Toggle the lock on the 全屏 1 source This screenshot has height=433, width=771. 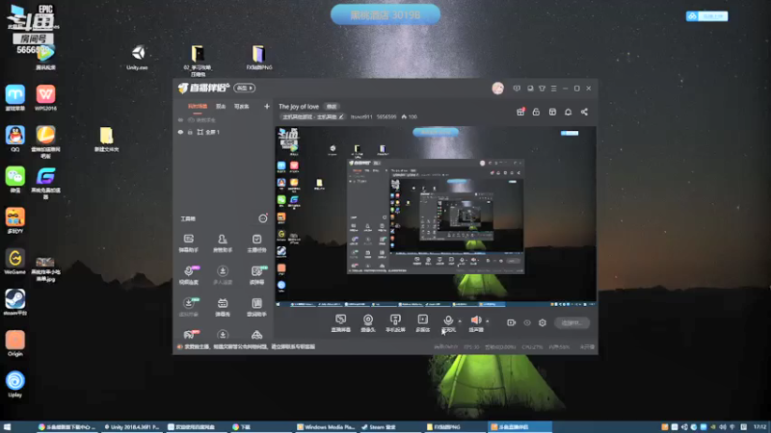(x=190, y=132)
